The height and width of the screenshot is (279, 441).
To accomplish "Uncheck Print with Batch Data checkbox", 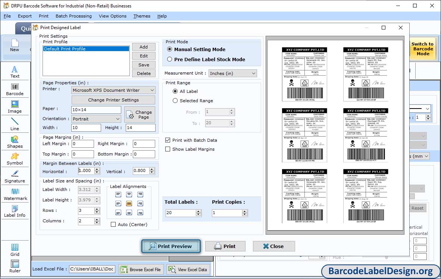I will point(168,140).
